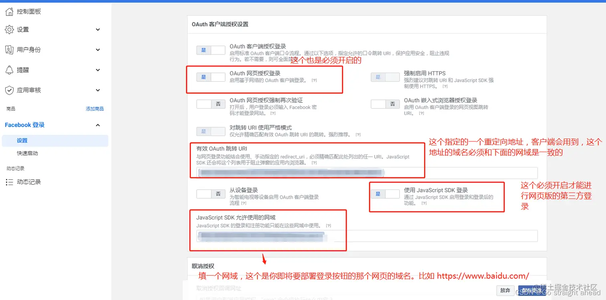Screen dimensions: 606x300
Task: Click the 用户身份 person card icon
Action: 9,50
